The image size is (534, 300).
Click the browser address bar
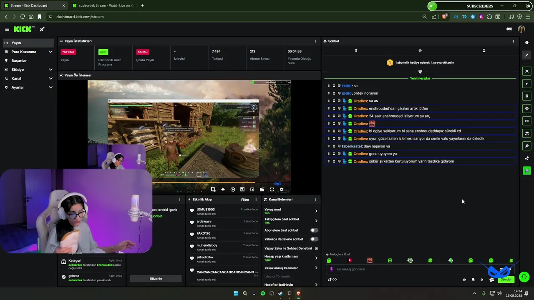coord(234,17)
